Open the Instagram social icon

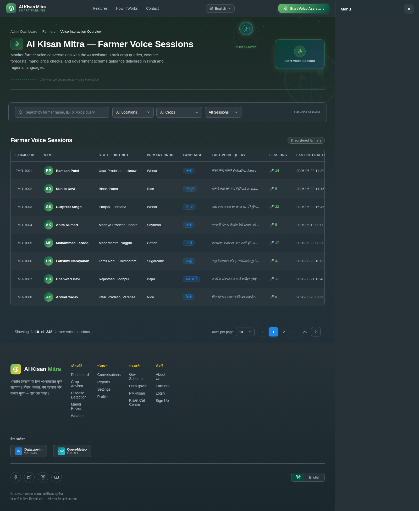coord(43,477)
